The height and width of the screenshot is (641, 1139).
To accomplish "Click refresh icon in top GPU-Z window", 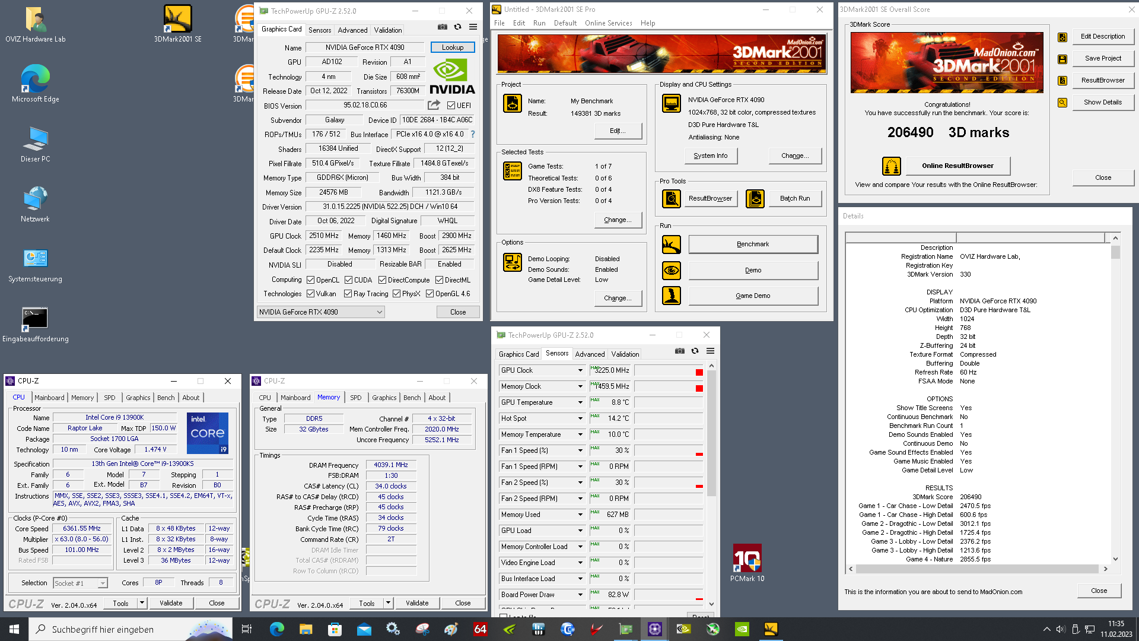I will coord(457,27).
